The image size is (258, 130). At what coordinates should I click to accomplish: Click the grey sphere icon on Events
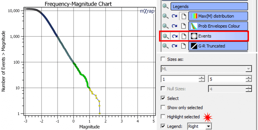[194, 36]
